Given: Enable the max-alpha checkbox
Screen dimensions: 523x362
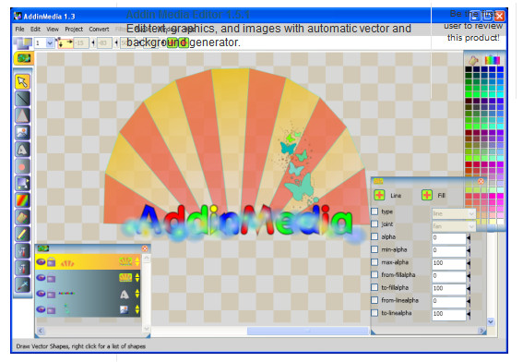Looking at the screenshot, I should (x=374, y=262).
